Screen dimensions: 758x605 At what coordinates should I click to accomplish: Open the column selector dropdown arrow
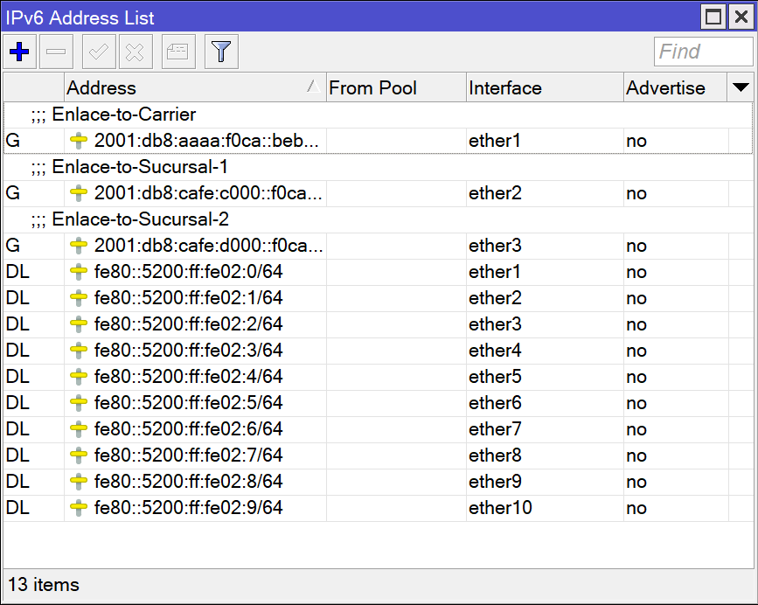pos(741,87)
